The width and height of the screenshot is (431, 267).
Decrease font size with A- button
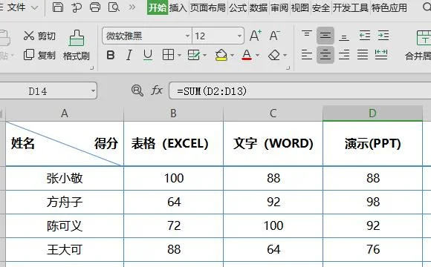pyautogui.click(x=274, y=36)
